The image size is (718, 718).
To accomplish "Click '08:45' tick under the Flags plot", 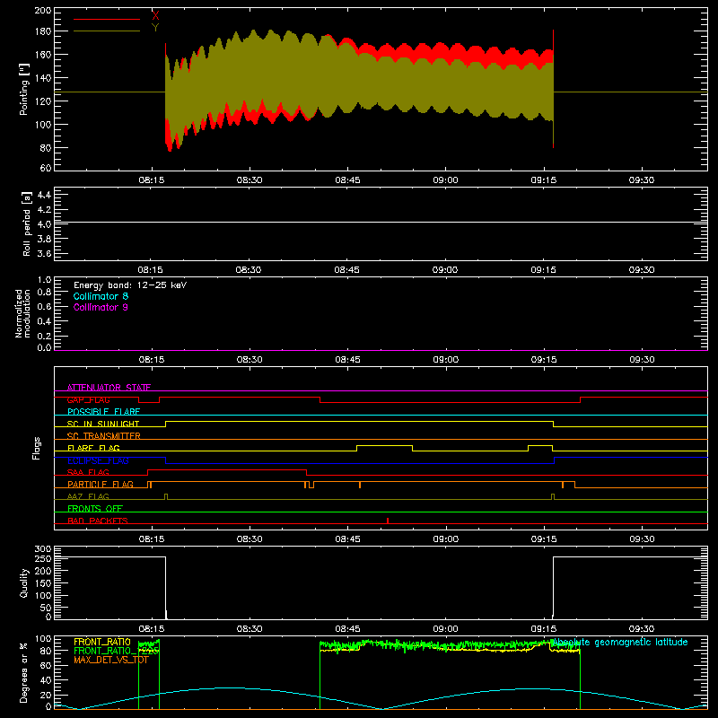I will tap(347, 539).
